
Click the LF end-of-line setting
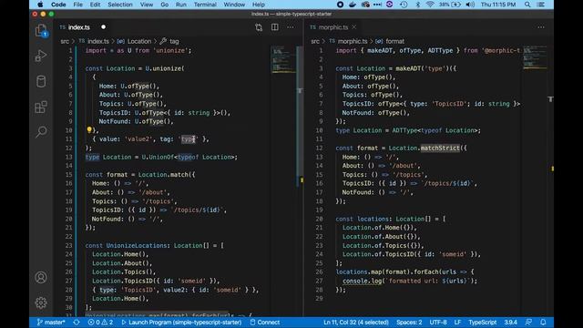pyautogui.click(x=457, y=323)
